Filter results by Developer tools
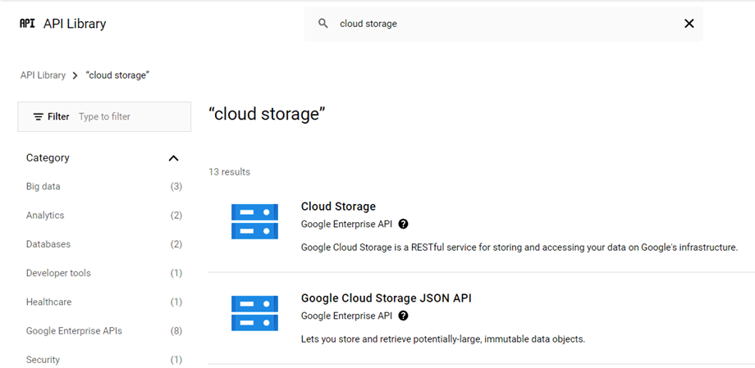The width and height of the screenshot is (755, 368). pyautogui.click(x=58, y=273)
